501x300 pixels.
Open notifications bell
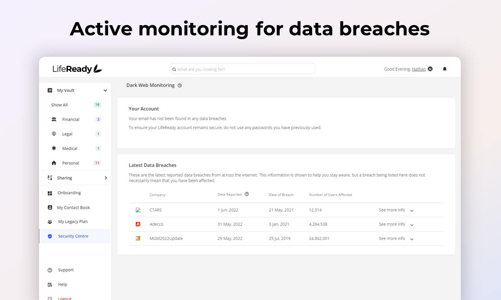(445, 69)
